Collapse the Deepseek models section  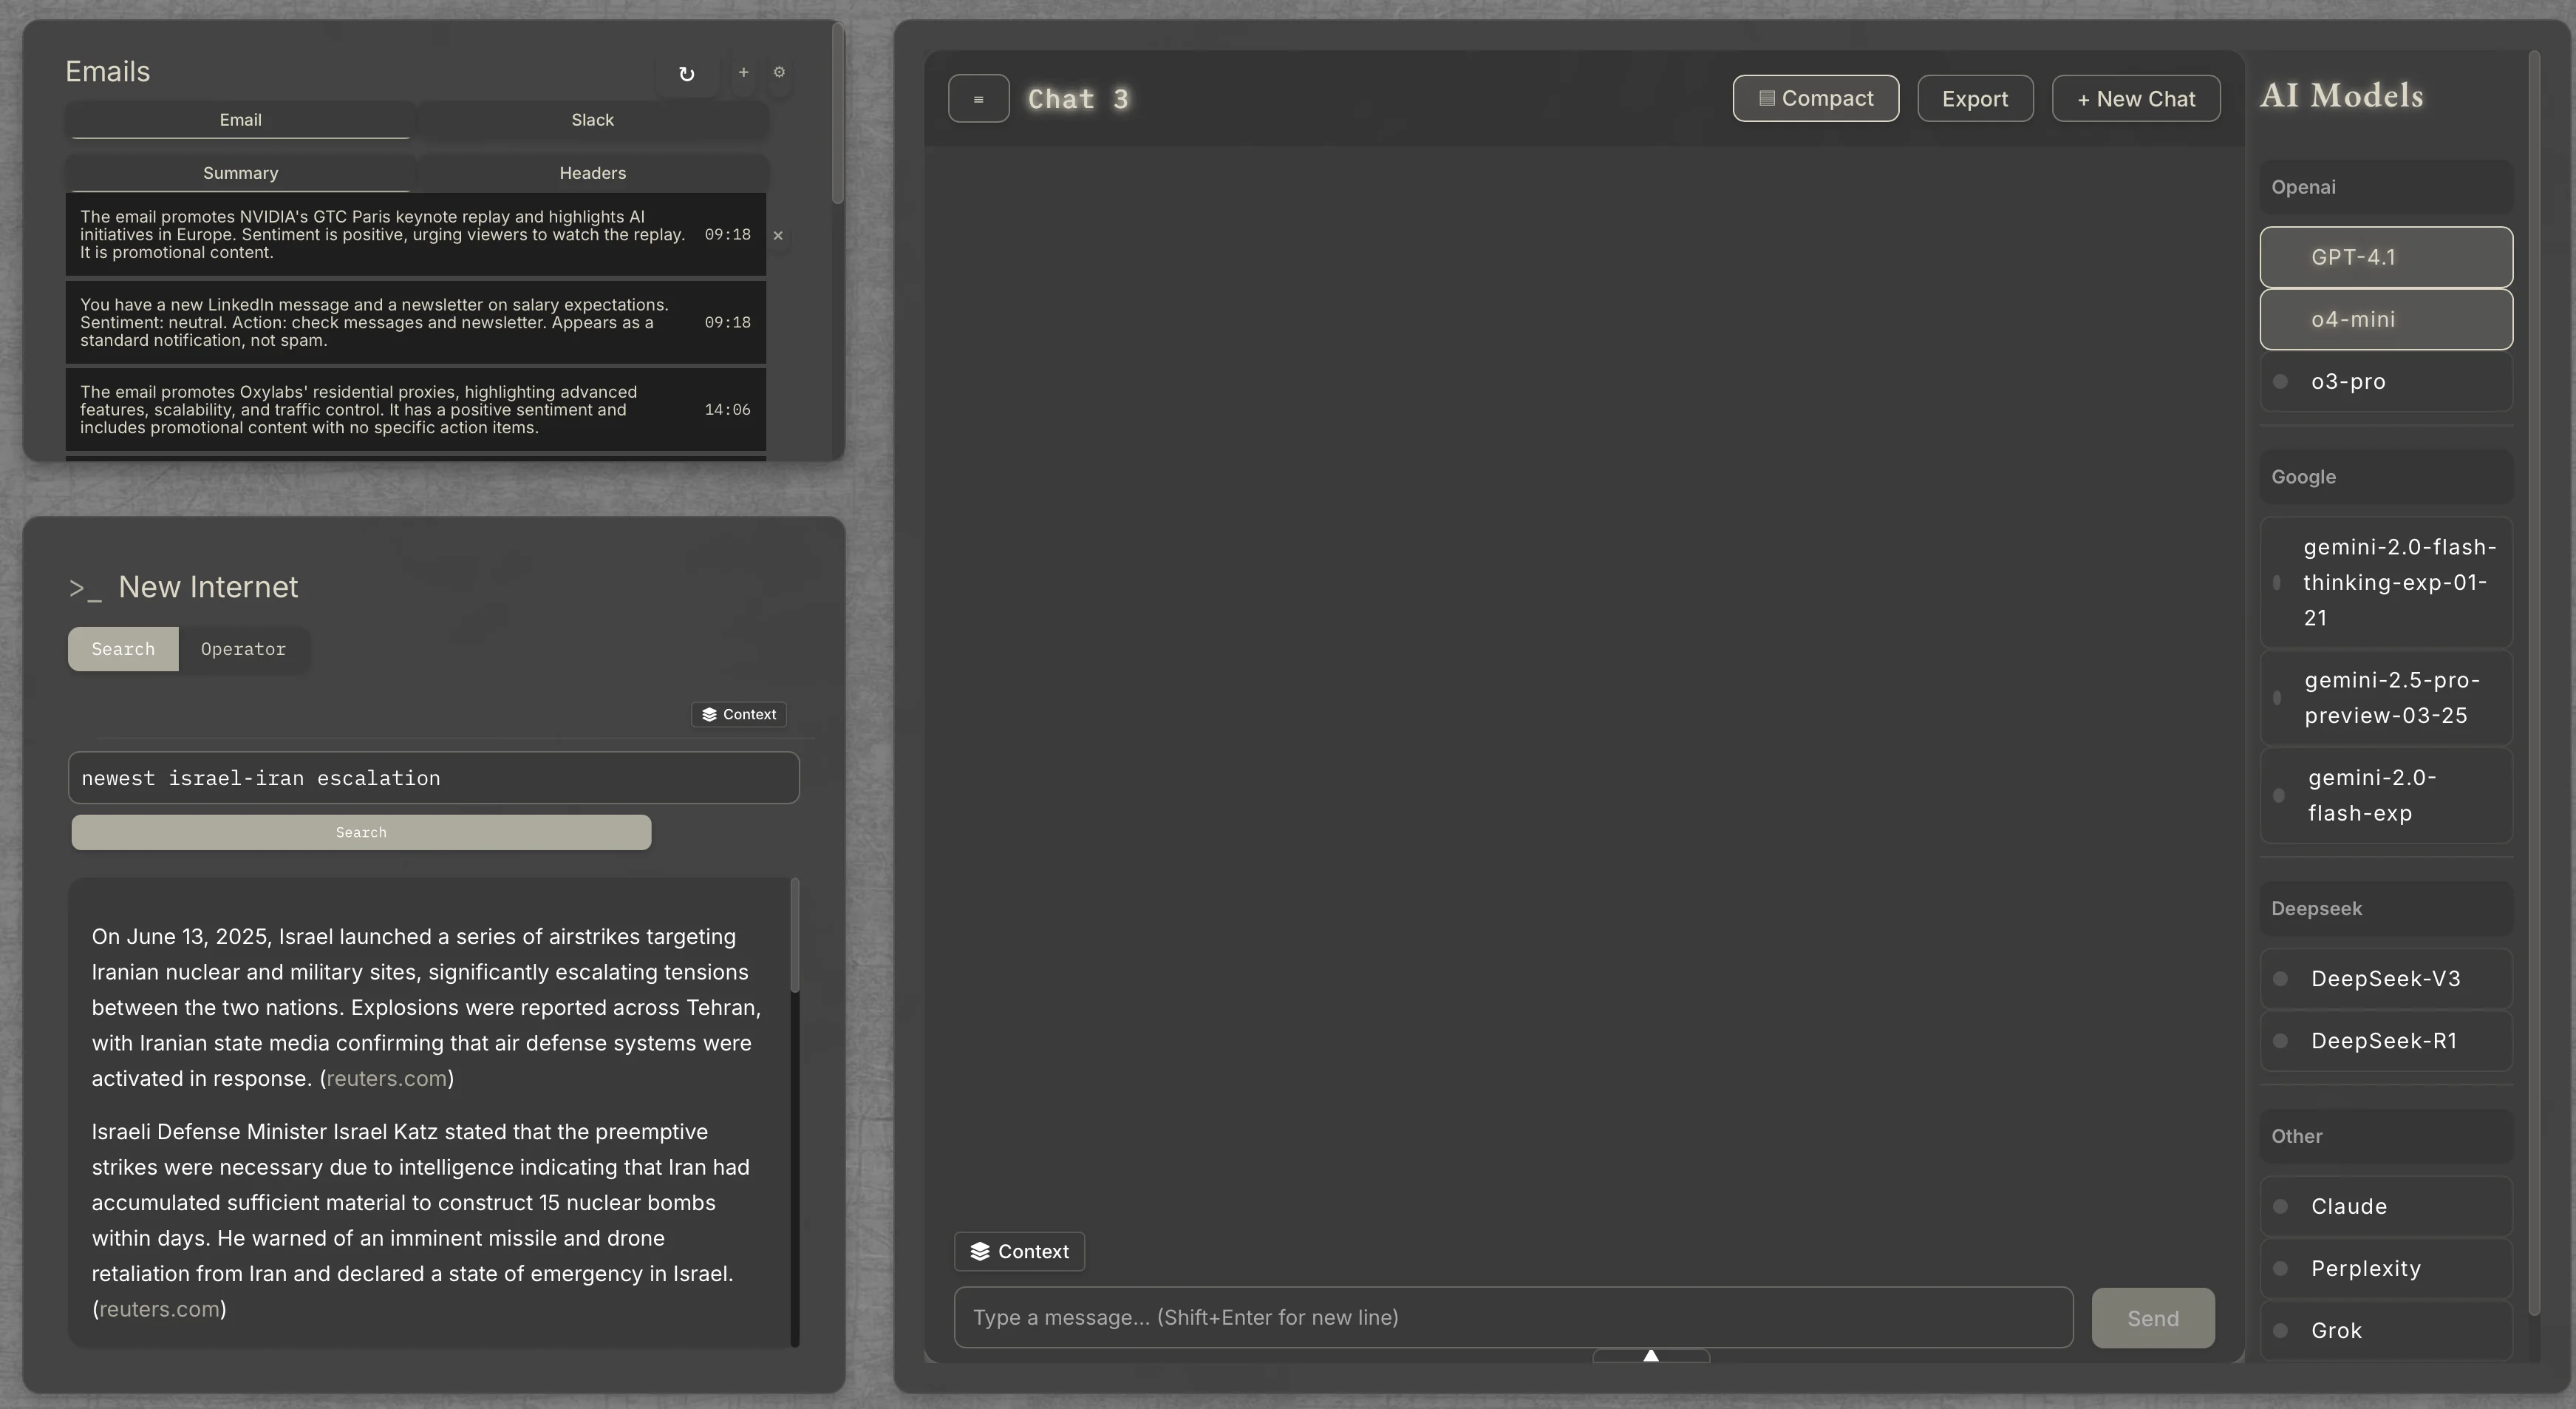(x=2386, y=909)
